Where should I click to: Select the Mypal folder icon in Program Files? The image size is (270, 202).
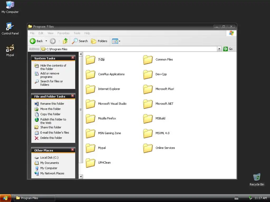(x=90, y=148)
